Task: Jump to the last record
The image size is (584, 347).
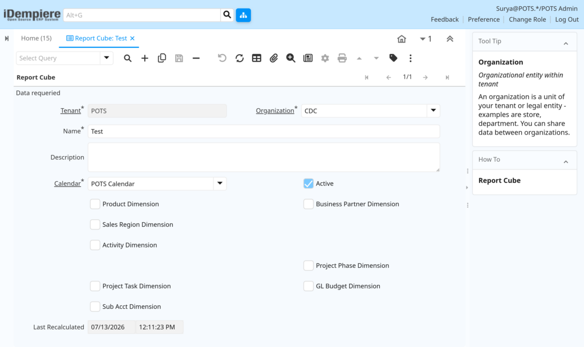Action: tap(447, 77)
